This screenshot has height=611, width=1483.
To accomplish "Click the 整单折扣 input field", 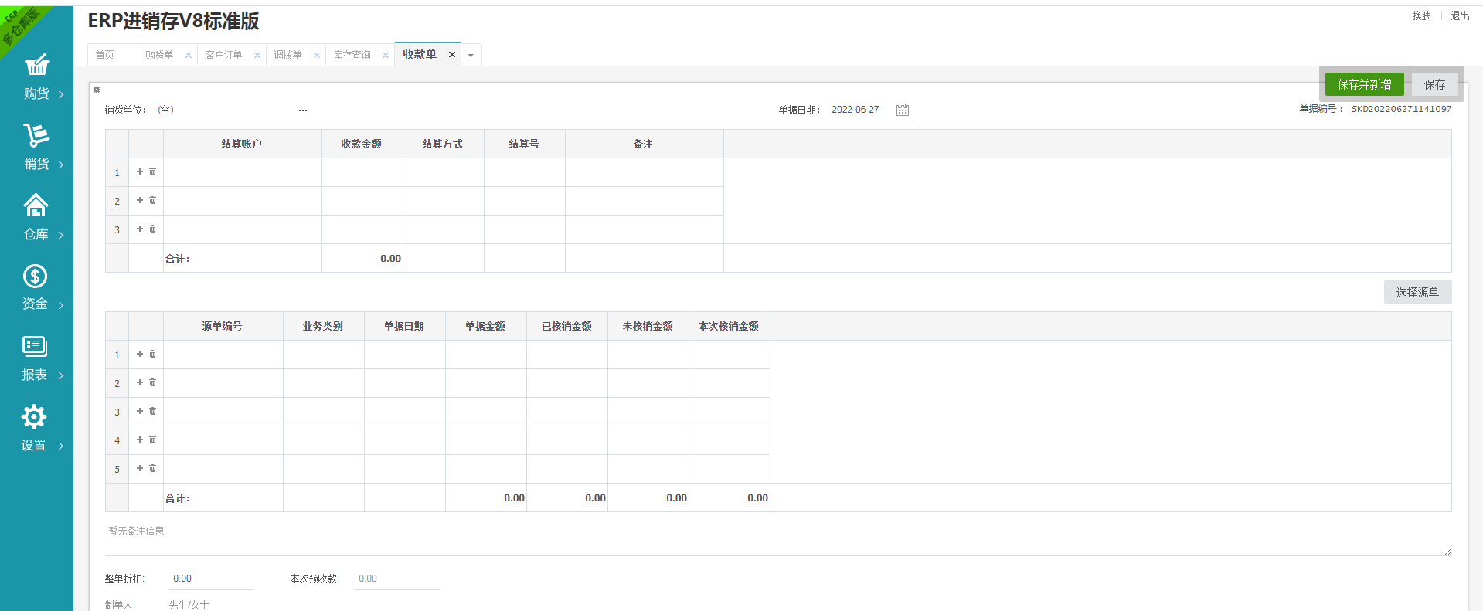I will point(211,579).
